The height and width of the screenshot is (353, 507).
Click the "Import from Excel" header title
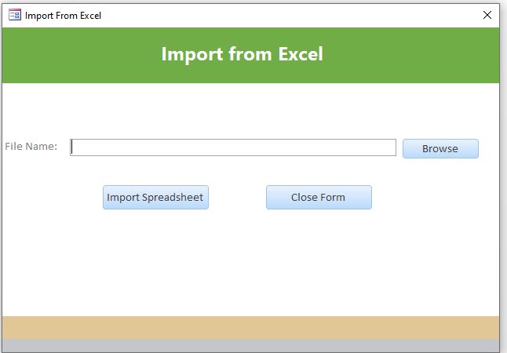click(x=242, y=54)
